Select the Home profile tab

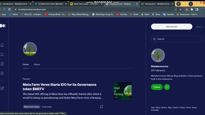pos(26,65)
